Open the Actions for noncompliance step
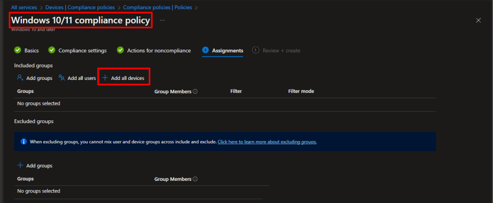 (x=158, y=51)
